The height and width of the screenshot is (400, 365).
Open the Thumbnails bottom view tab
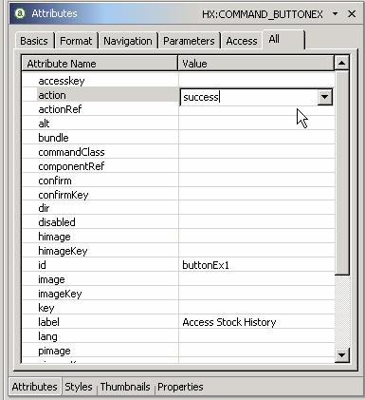125,387
